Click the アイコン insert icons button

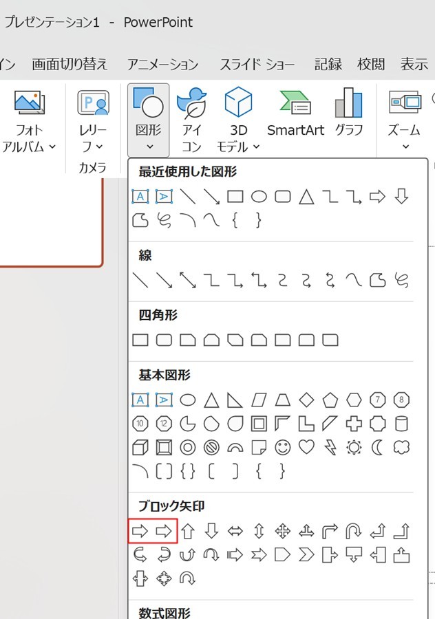tap(191, 120)
